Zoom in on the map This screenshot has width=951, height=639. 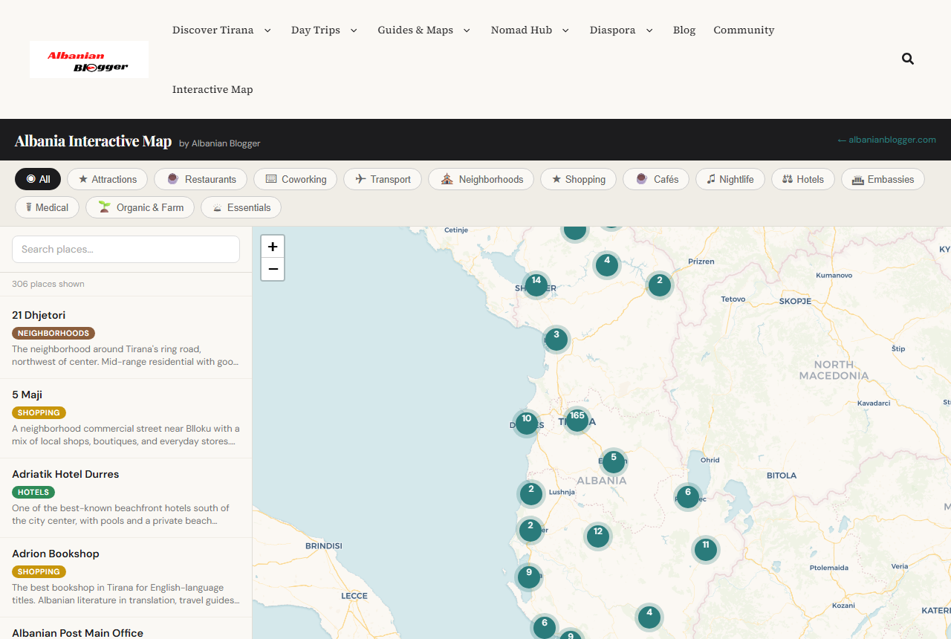[x=273, y=247]
